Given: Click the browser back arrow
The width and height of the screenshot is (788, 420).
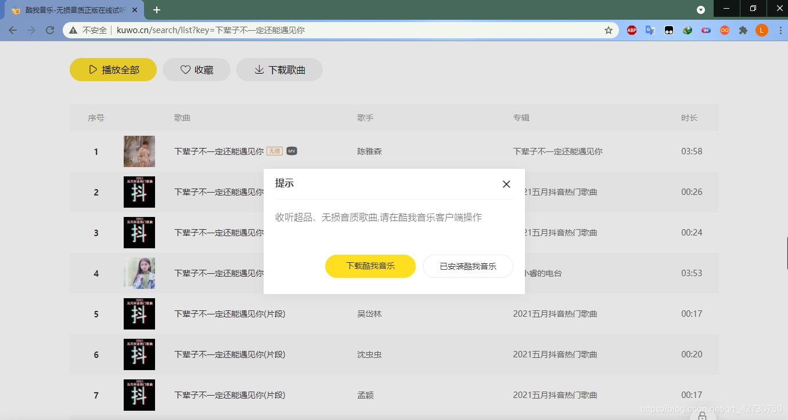Looking at the screenshot, I should pos(13,30).
